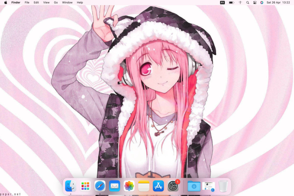Open Mail from the Dock
294x196 pixels.
pyautogui.click(x=114, y=186)
